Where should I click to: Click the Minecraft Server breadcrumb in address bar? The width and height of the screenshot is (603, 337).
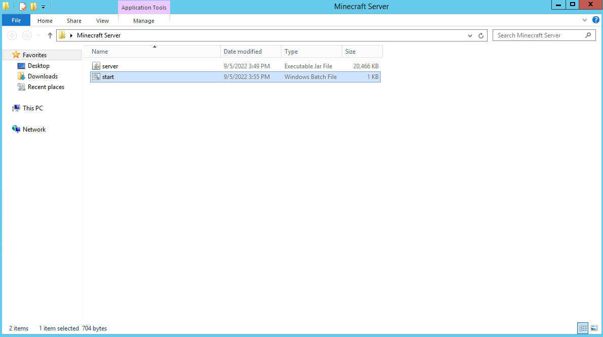click(x=99, y=35)
